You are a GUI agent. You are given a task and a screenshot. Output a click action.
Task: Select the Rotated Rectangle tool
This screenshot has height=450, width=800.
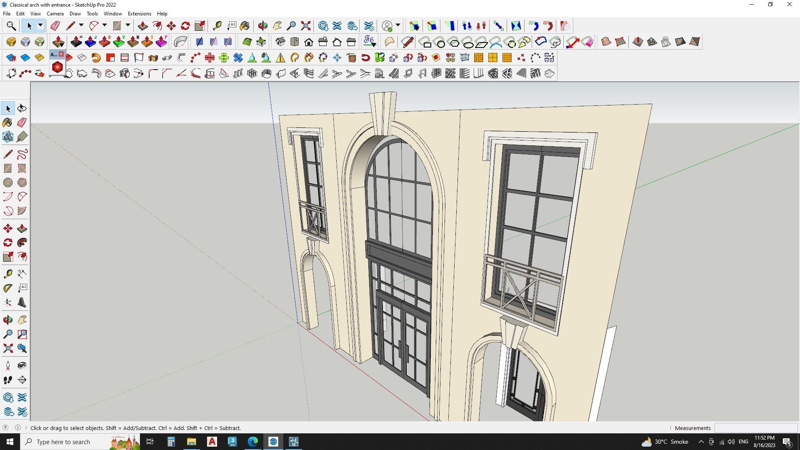point(22,168)
